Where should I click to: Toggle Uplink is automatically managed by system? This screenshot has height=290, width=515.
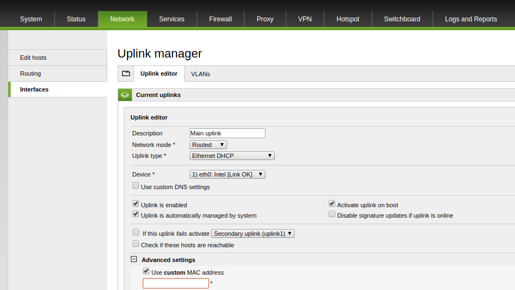click(x=136, y=214)
